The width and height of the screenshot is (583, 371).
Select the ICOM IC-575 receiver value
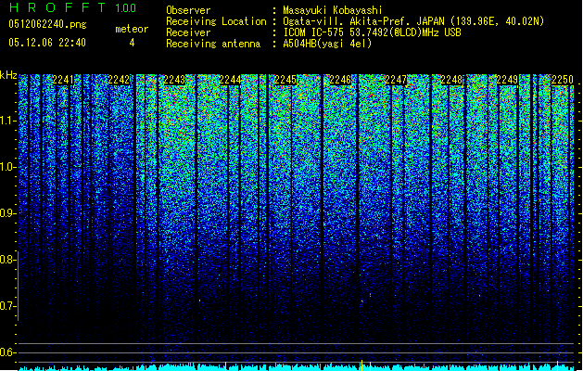click(x=372, y=32)
